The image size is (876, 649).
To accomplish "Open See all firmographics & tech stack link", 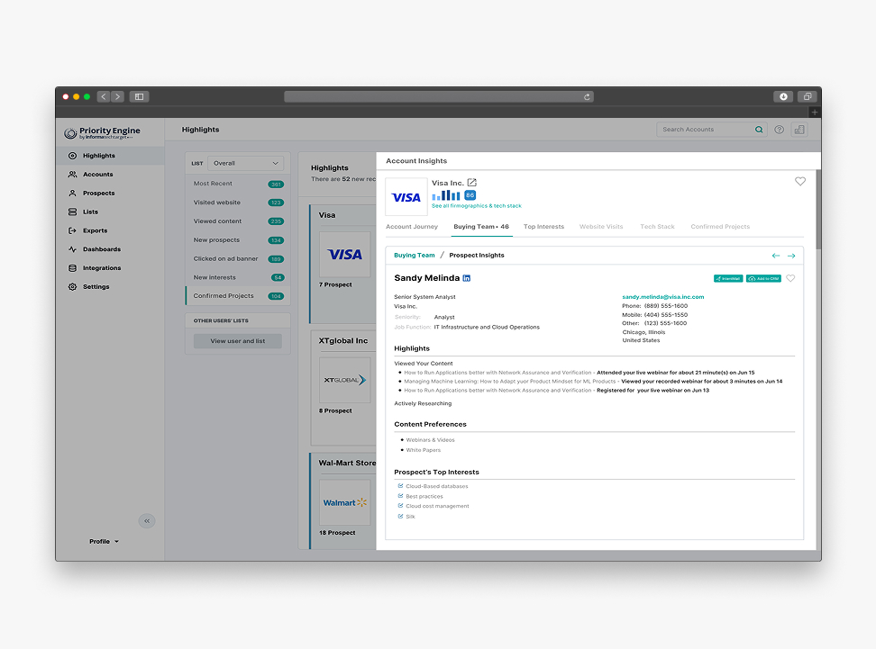I will click(476, 206).
